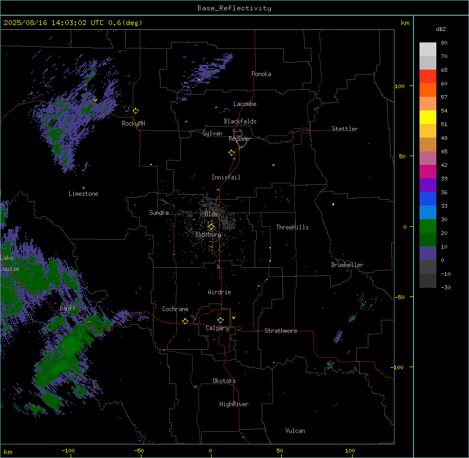Click the asterisk marker above Limestone
Image resolution: width=469 pixels, height=458 pixels.
[x=83, y=188]
